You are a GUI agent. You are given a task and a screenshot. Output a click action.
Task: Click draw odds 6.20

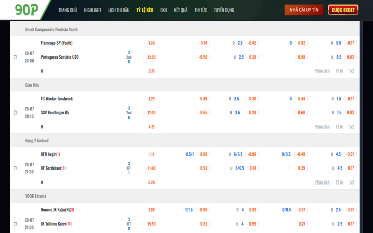point(152,182)
